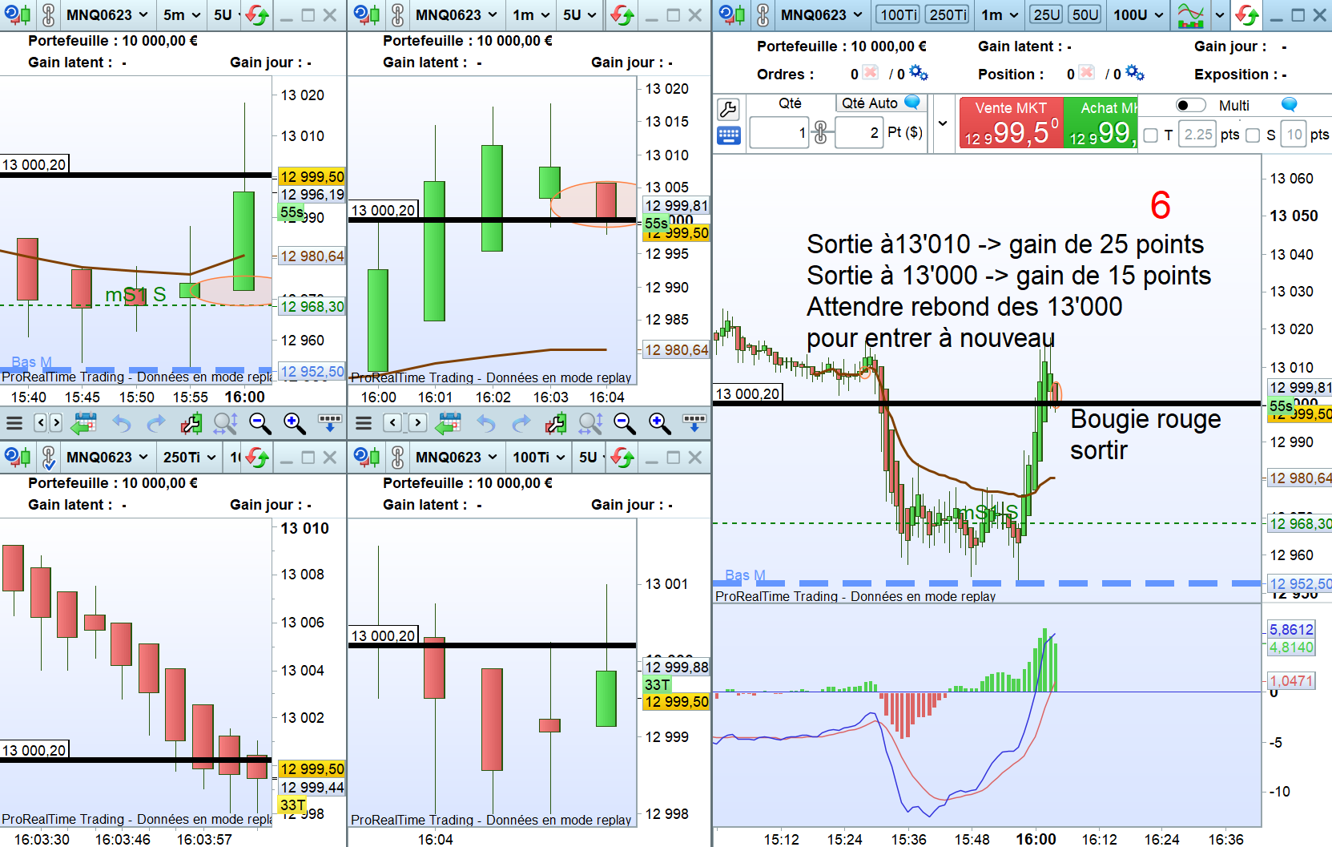Click the chart reload icon in the 5m chart window

(x=18, y=14)
